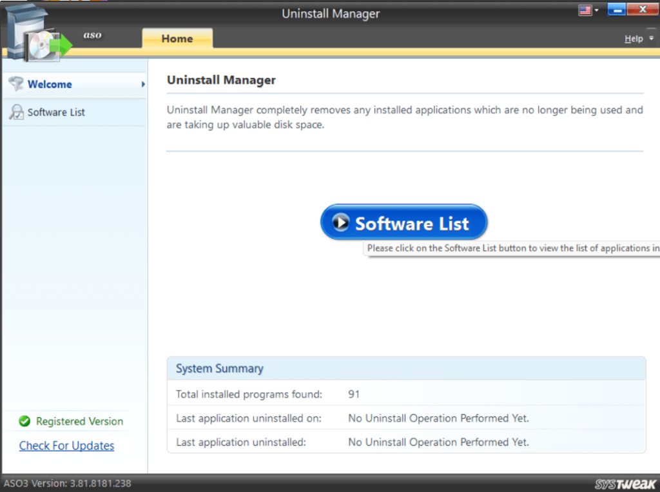The image size is (660, 492).
Task: Minimize the Uninstall Manager window
Action: coord(617,10)
